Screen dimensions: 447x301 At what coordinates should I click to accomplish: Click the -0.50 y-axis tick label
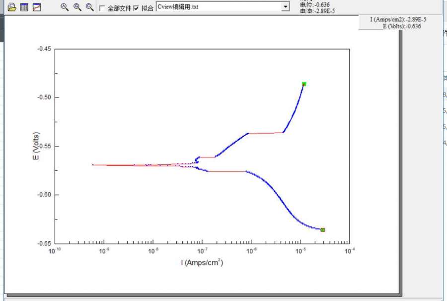click(44, 97)
